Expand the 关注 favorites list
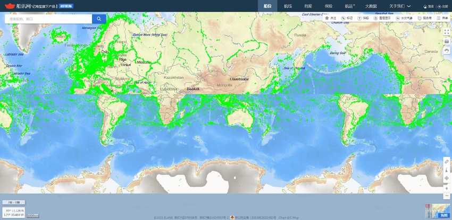 coord(331,18)
